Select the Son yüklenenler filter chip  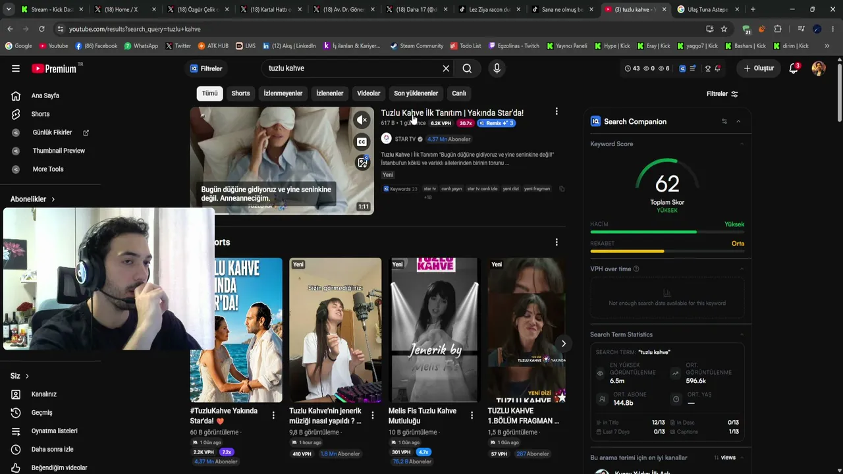tap(416, 93)
